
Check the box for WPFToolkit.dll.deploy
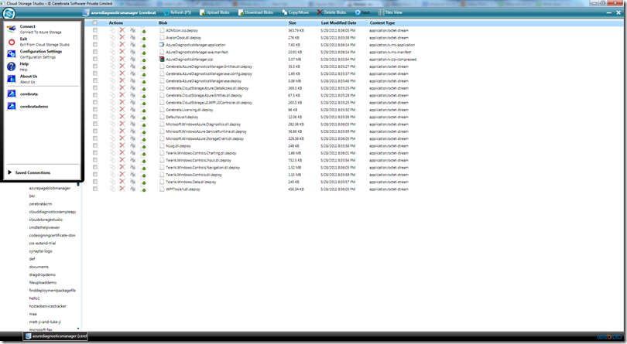point(94,189)
